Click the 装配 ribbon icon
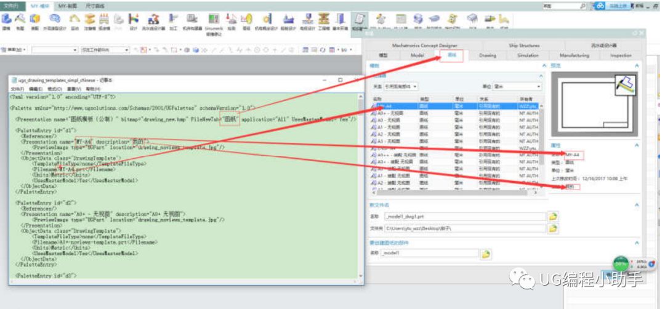 pyautogui.click(x=34, y=21)
